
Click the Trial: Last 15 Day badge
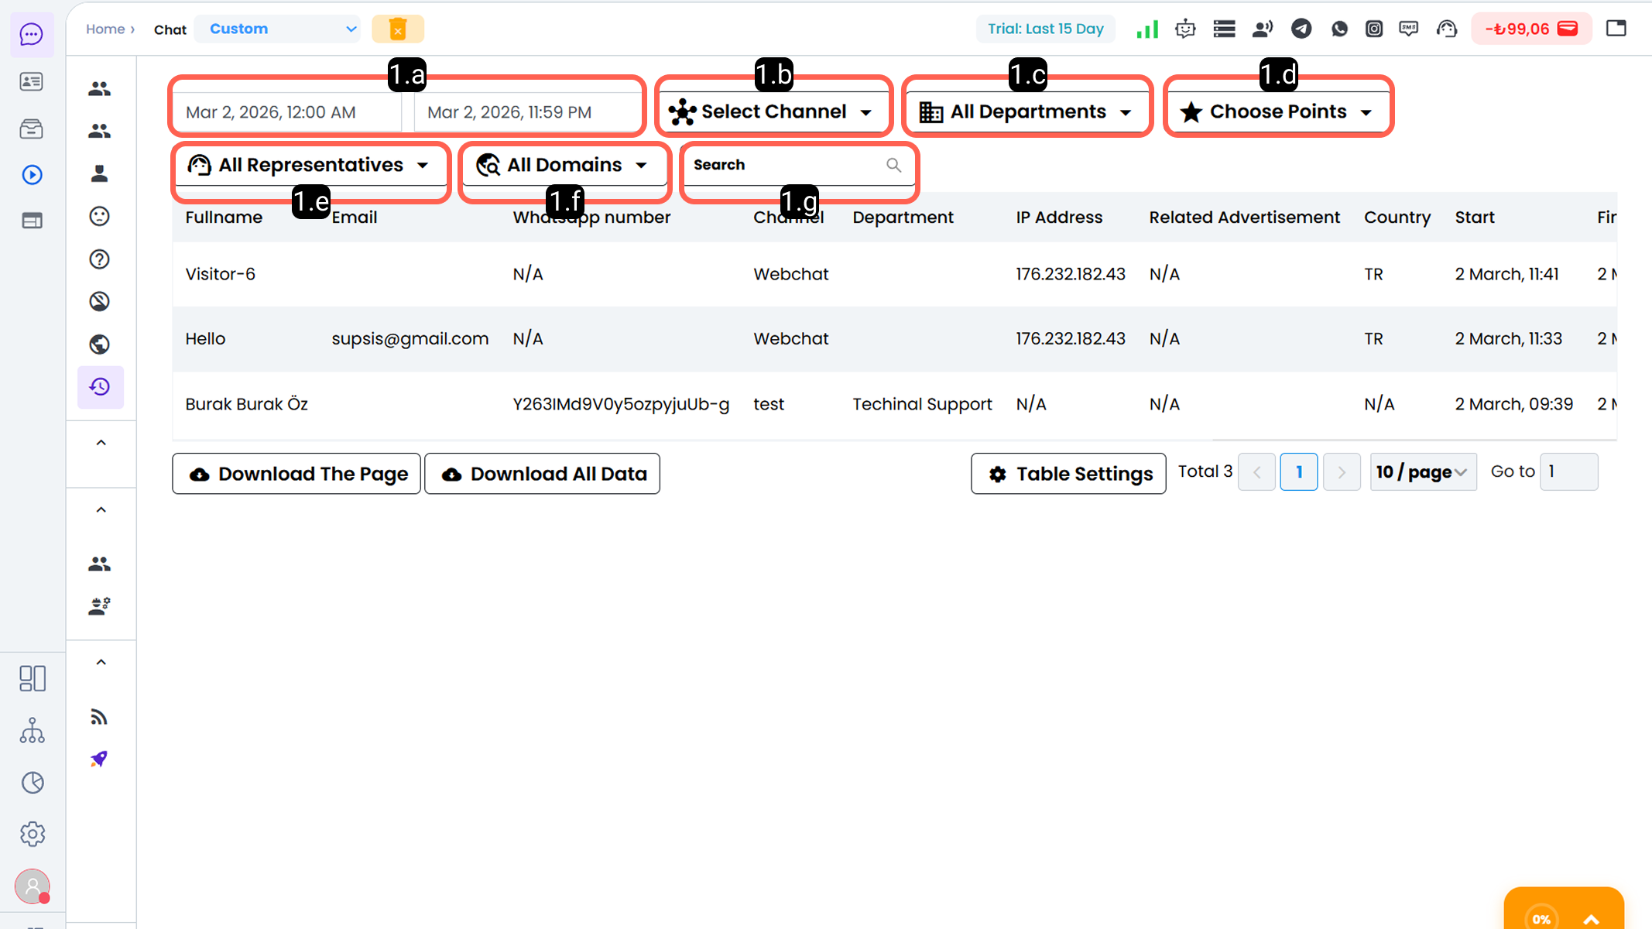tap(1046, 29)
